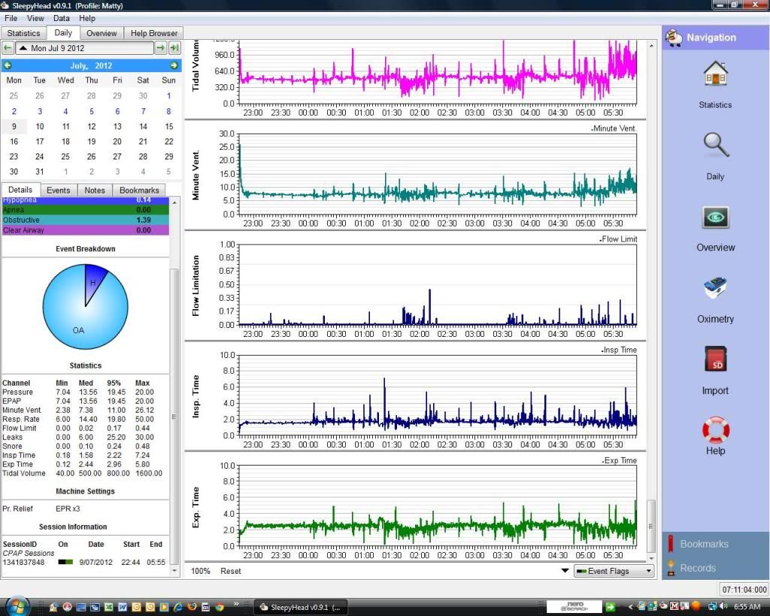Launch Excel from quick launch
This screenshot has height=616, width=770.
click(x=109, y=607)
